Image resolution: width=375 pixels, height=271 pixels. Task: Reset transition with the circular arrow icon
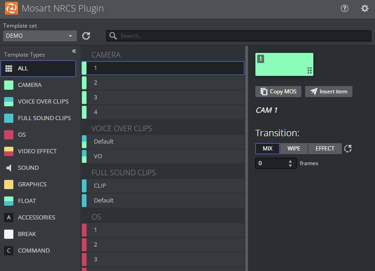point(348,149)
